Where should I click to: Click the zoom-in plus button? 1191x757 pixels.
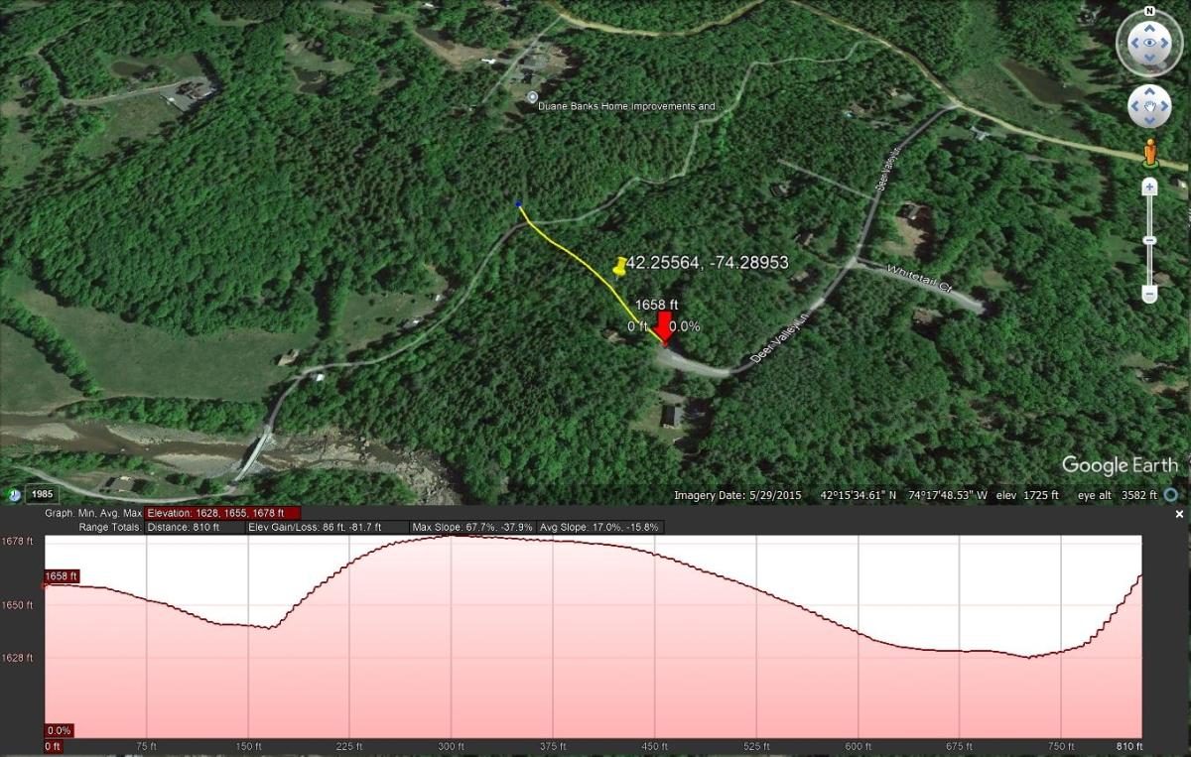pyautogui.click(x=1148, y=189)
